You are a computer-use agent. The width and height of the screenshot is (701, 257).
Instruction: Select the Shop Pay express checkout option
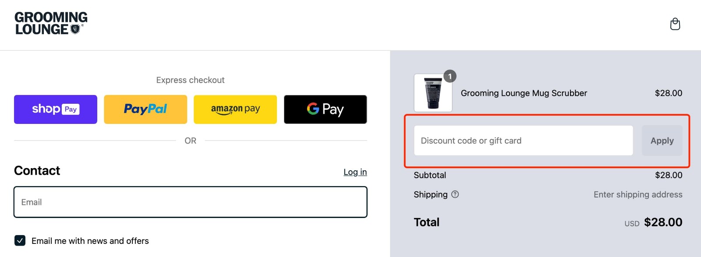pos(55,109)
